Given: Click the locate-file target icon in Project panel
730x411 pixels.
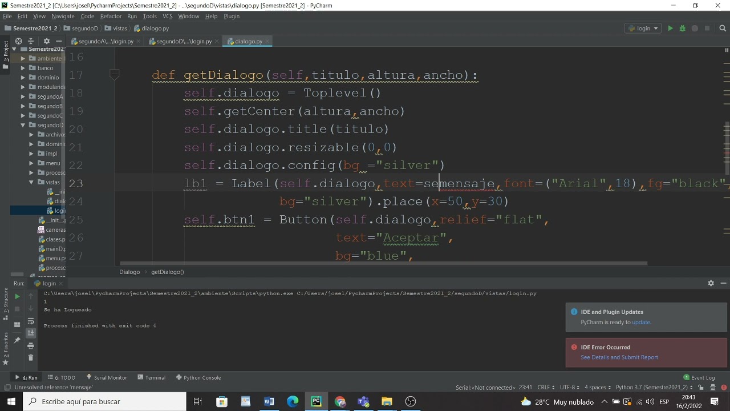Looking at the screenshot, I should point(18,41).
